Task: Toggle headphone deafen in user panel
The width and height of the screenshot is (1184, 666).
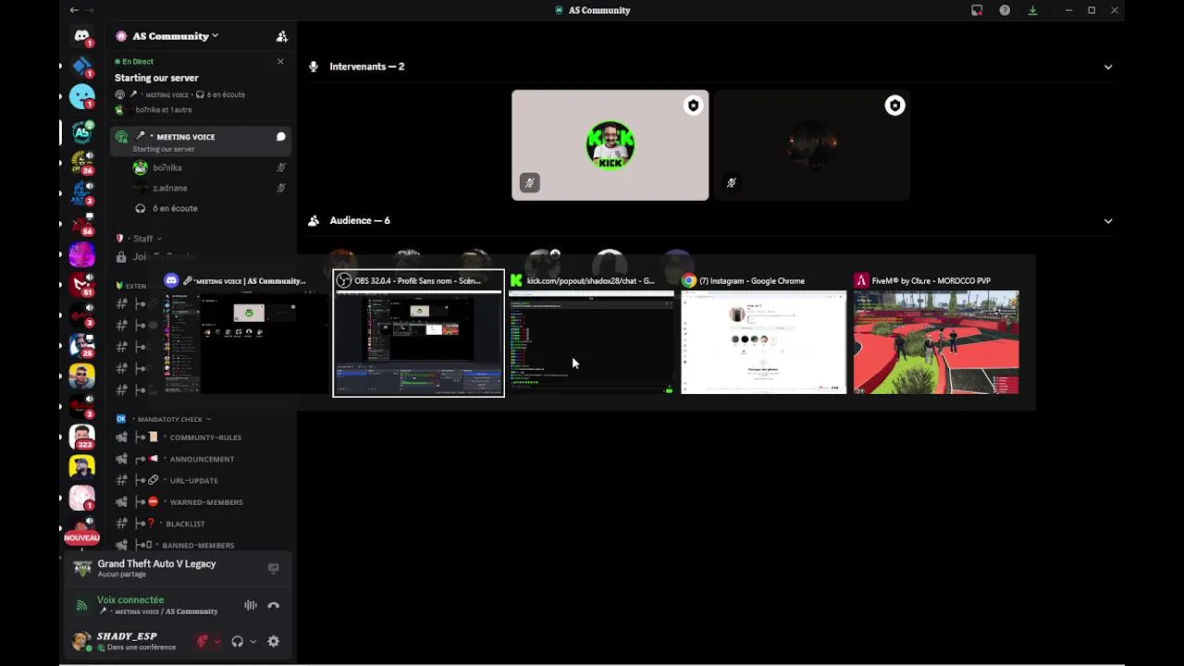Action: (x=238, y=641)
